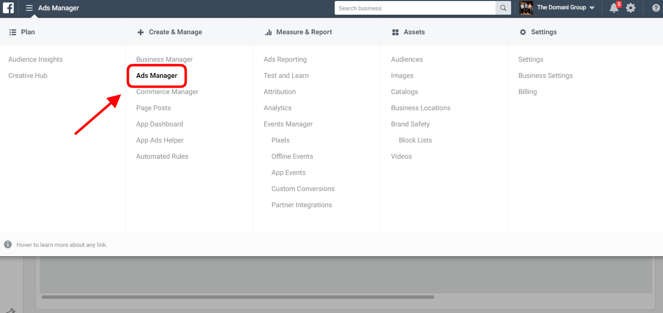Open the help question mark icon
Viewport: 663px width, 313px height.
pos(656,8)
